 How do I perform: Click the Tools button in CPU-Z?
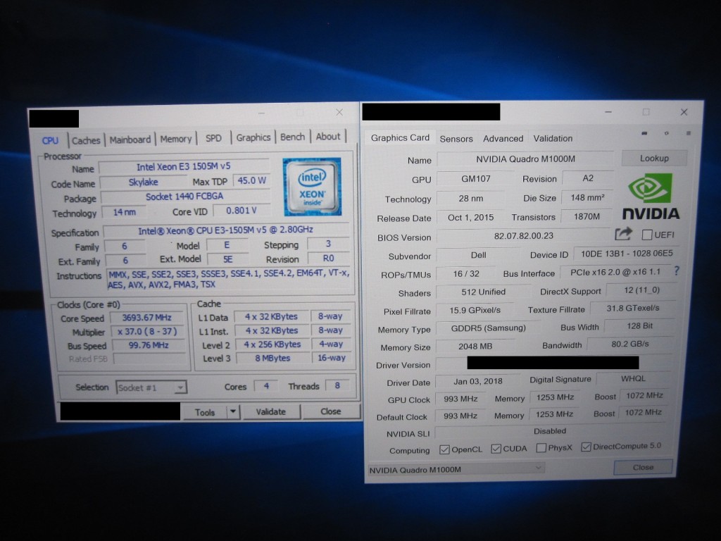[205, 412]
